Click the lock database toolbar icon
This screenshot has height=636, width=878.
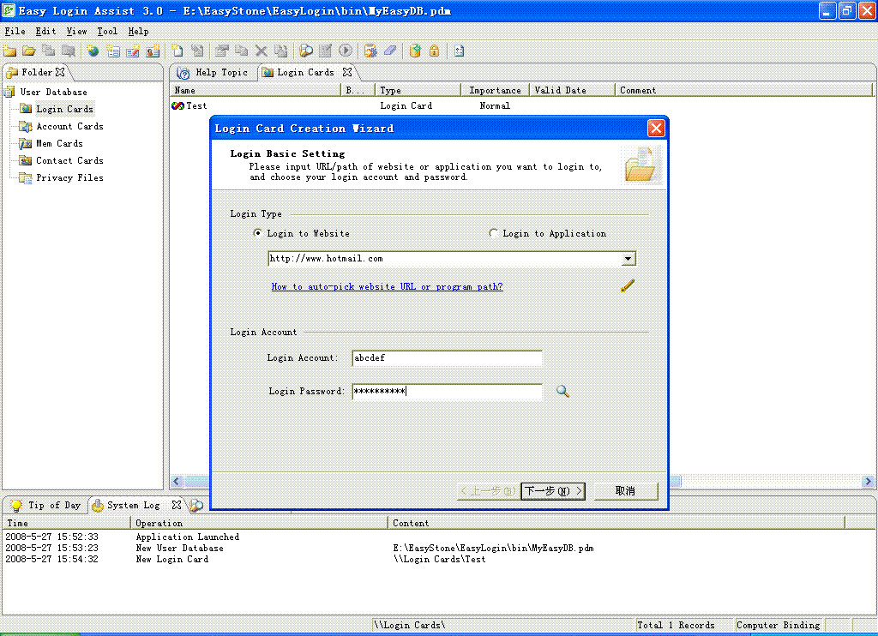click(434, 51)
